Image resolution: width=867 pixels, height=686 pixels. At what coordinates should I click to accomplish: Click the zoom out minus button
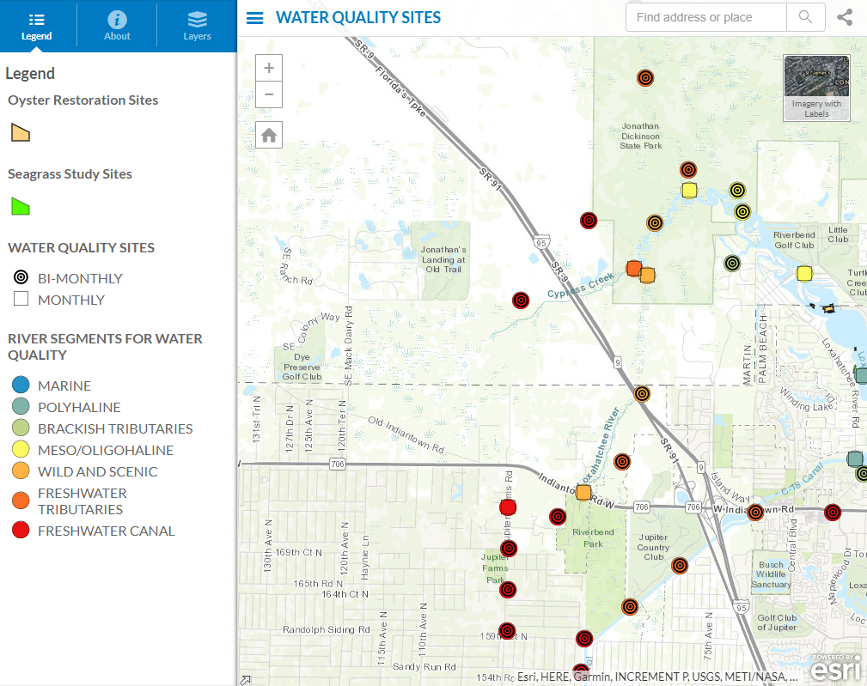[x=269, y=94]
